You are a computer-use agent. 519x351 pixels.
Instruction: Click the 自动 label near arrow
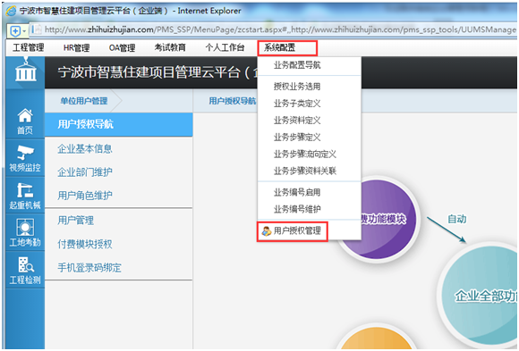pyautogui.click(x=457, y=219)
